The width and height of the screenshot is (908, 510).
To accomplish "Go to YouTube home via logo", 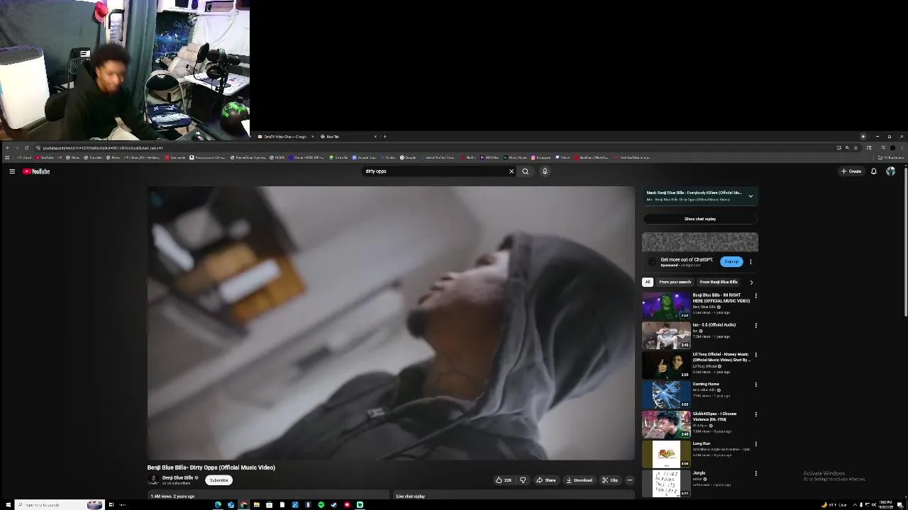I will point(36,171).
